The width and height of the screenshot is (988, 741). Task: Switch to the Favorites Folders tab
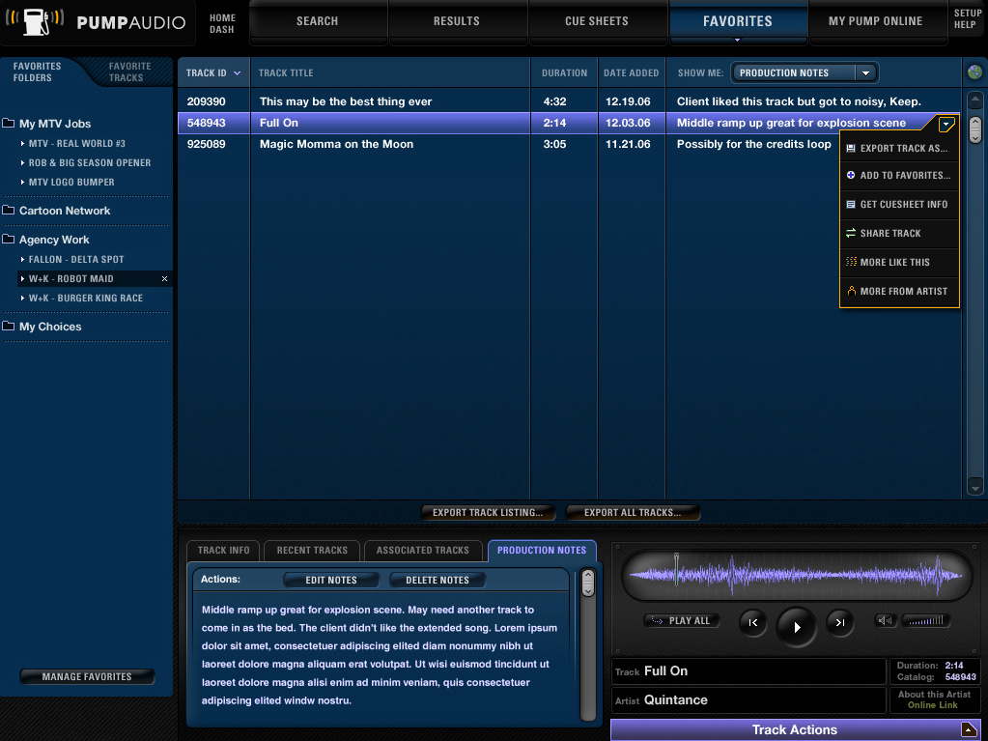tap(37, 71)
